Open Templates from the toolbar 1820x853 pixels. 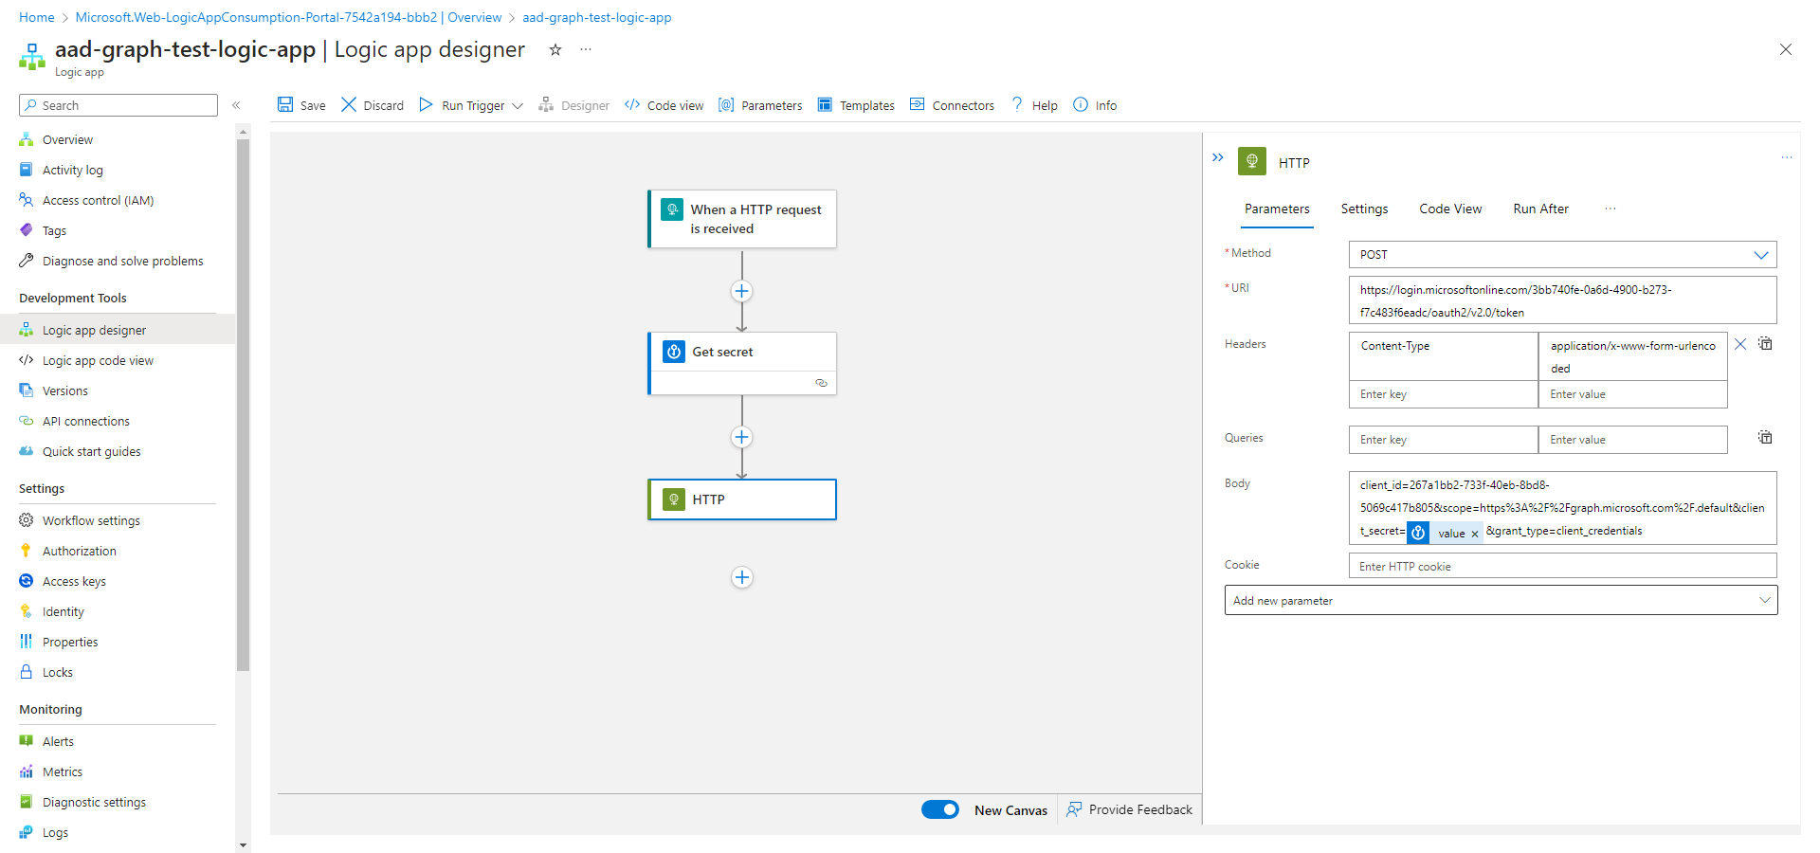pyautogui.click(x=856, y=105)
